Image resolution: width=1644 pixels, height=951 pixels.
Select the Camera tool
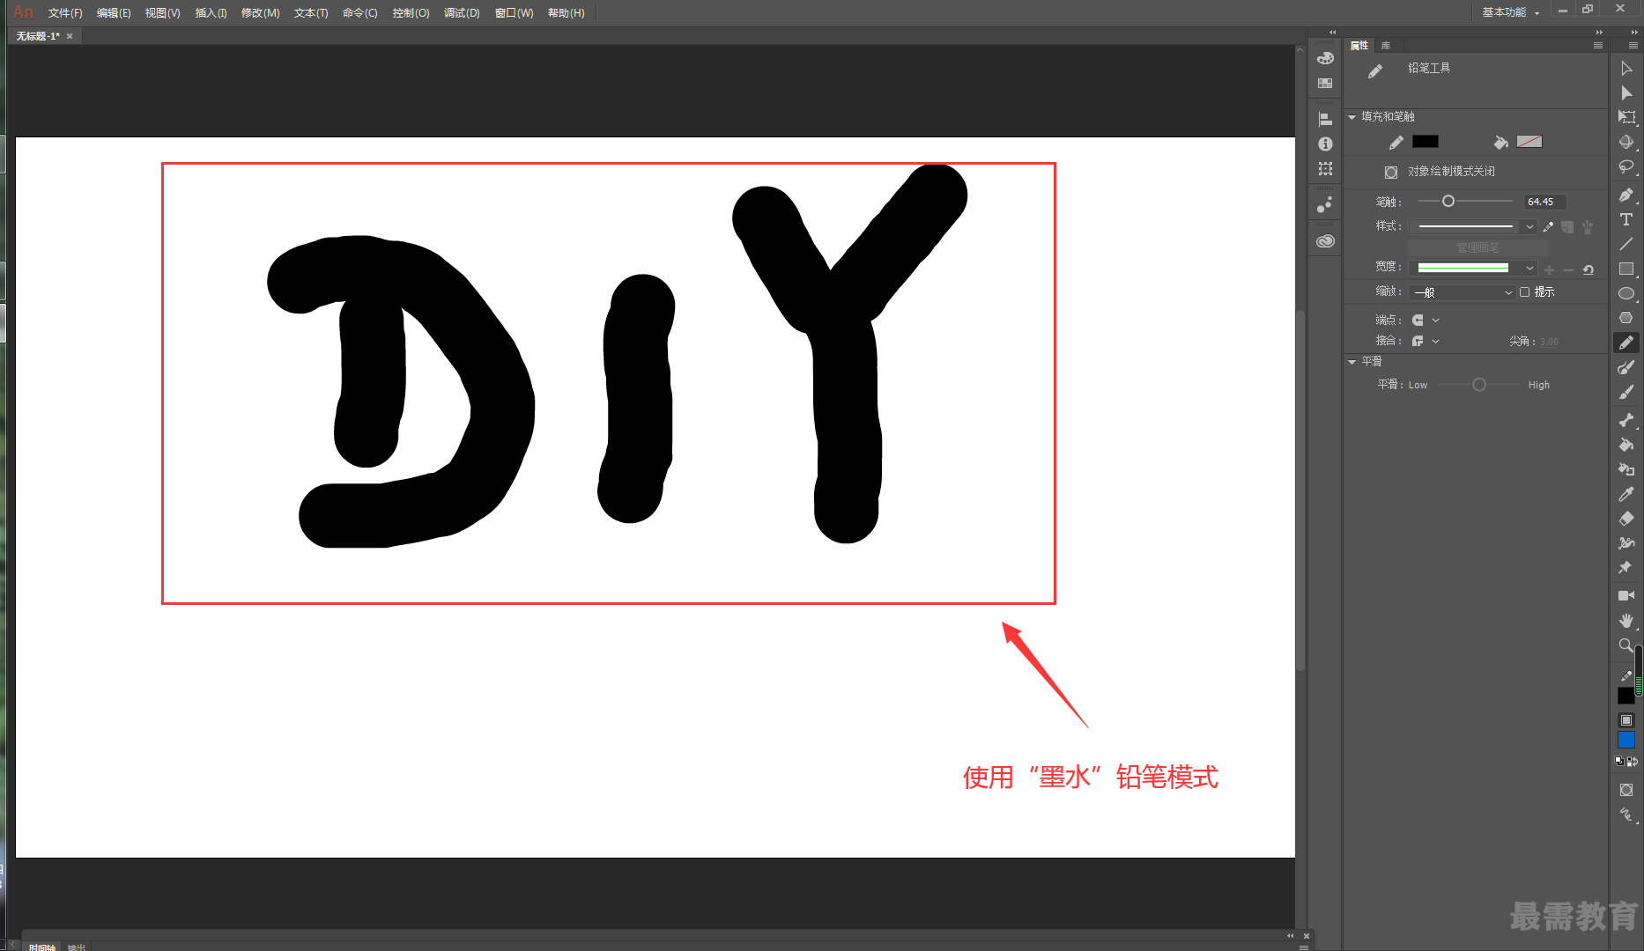(x=1626, y=596)
